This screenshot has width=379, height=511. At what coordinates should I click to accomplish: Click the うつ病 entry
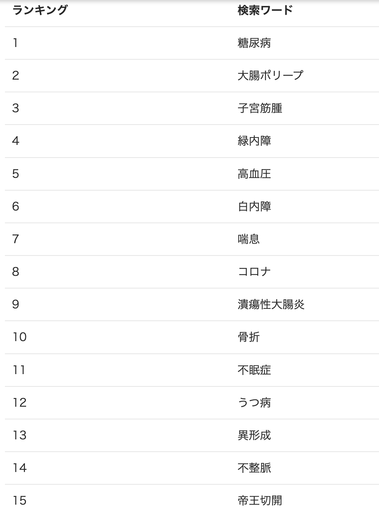point(254,403)
